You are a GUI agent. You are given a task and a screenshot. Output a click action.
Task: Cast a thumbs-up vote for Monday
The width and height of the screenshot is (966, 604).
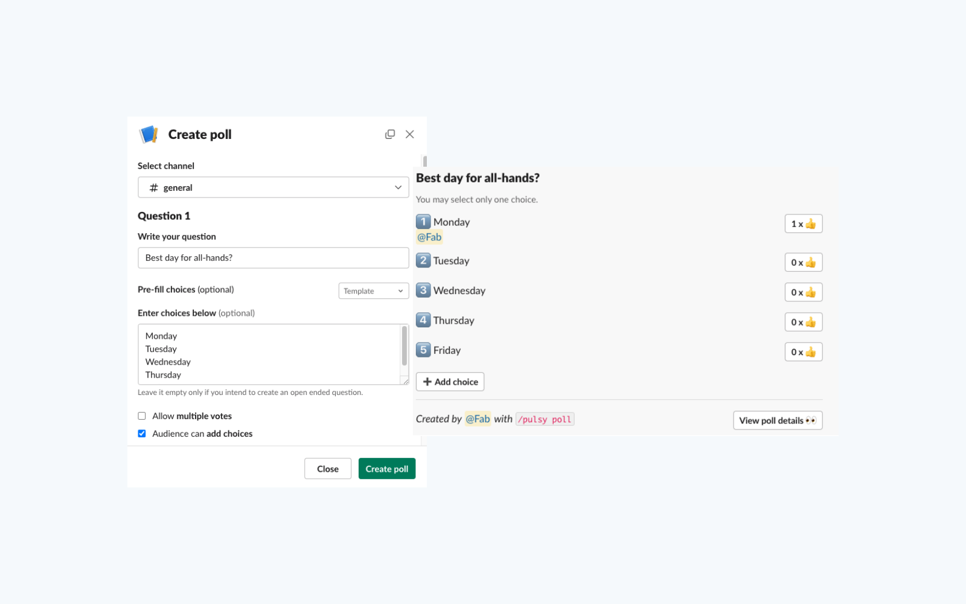[x=803, y=223]
